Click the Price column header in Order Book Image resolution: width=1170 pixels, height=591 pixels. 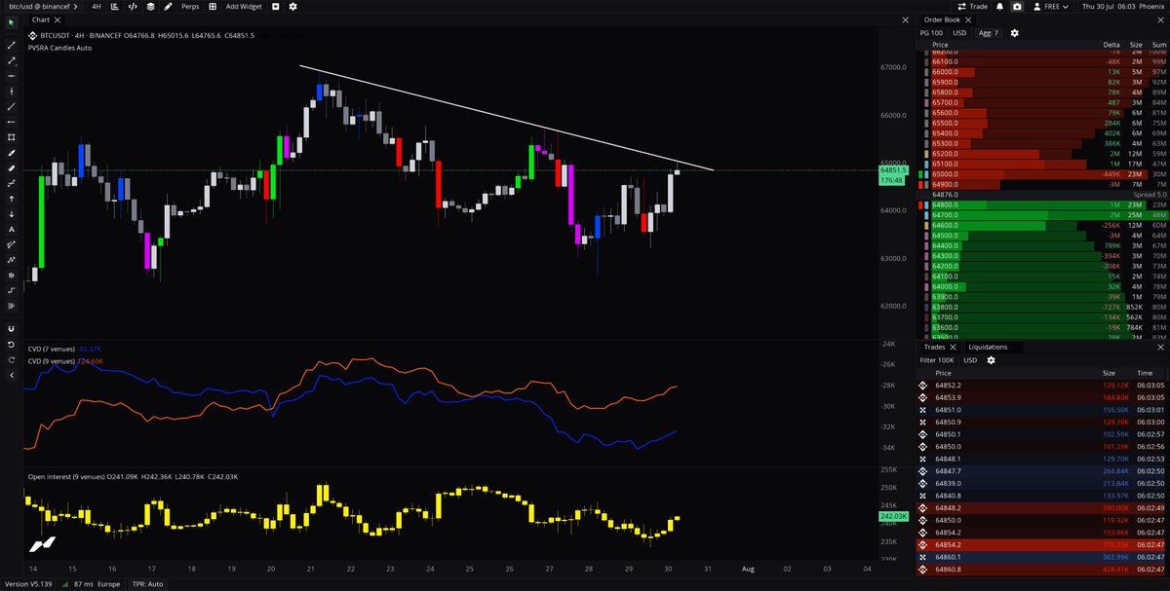[941, 45]
